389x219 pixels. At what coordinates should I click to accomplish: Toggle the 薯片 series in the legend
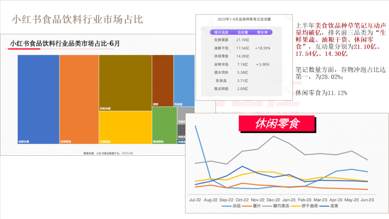pyautogui.click(x=257, y=206)
